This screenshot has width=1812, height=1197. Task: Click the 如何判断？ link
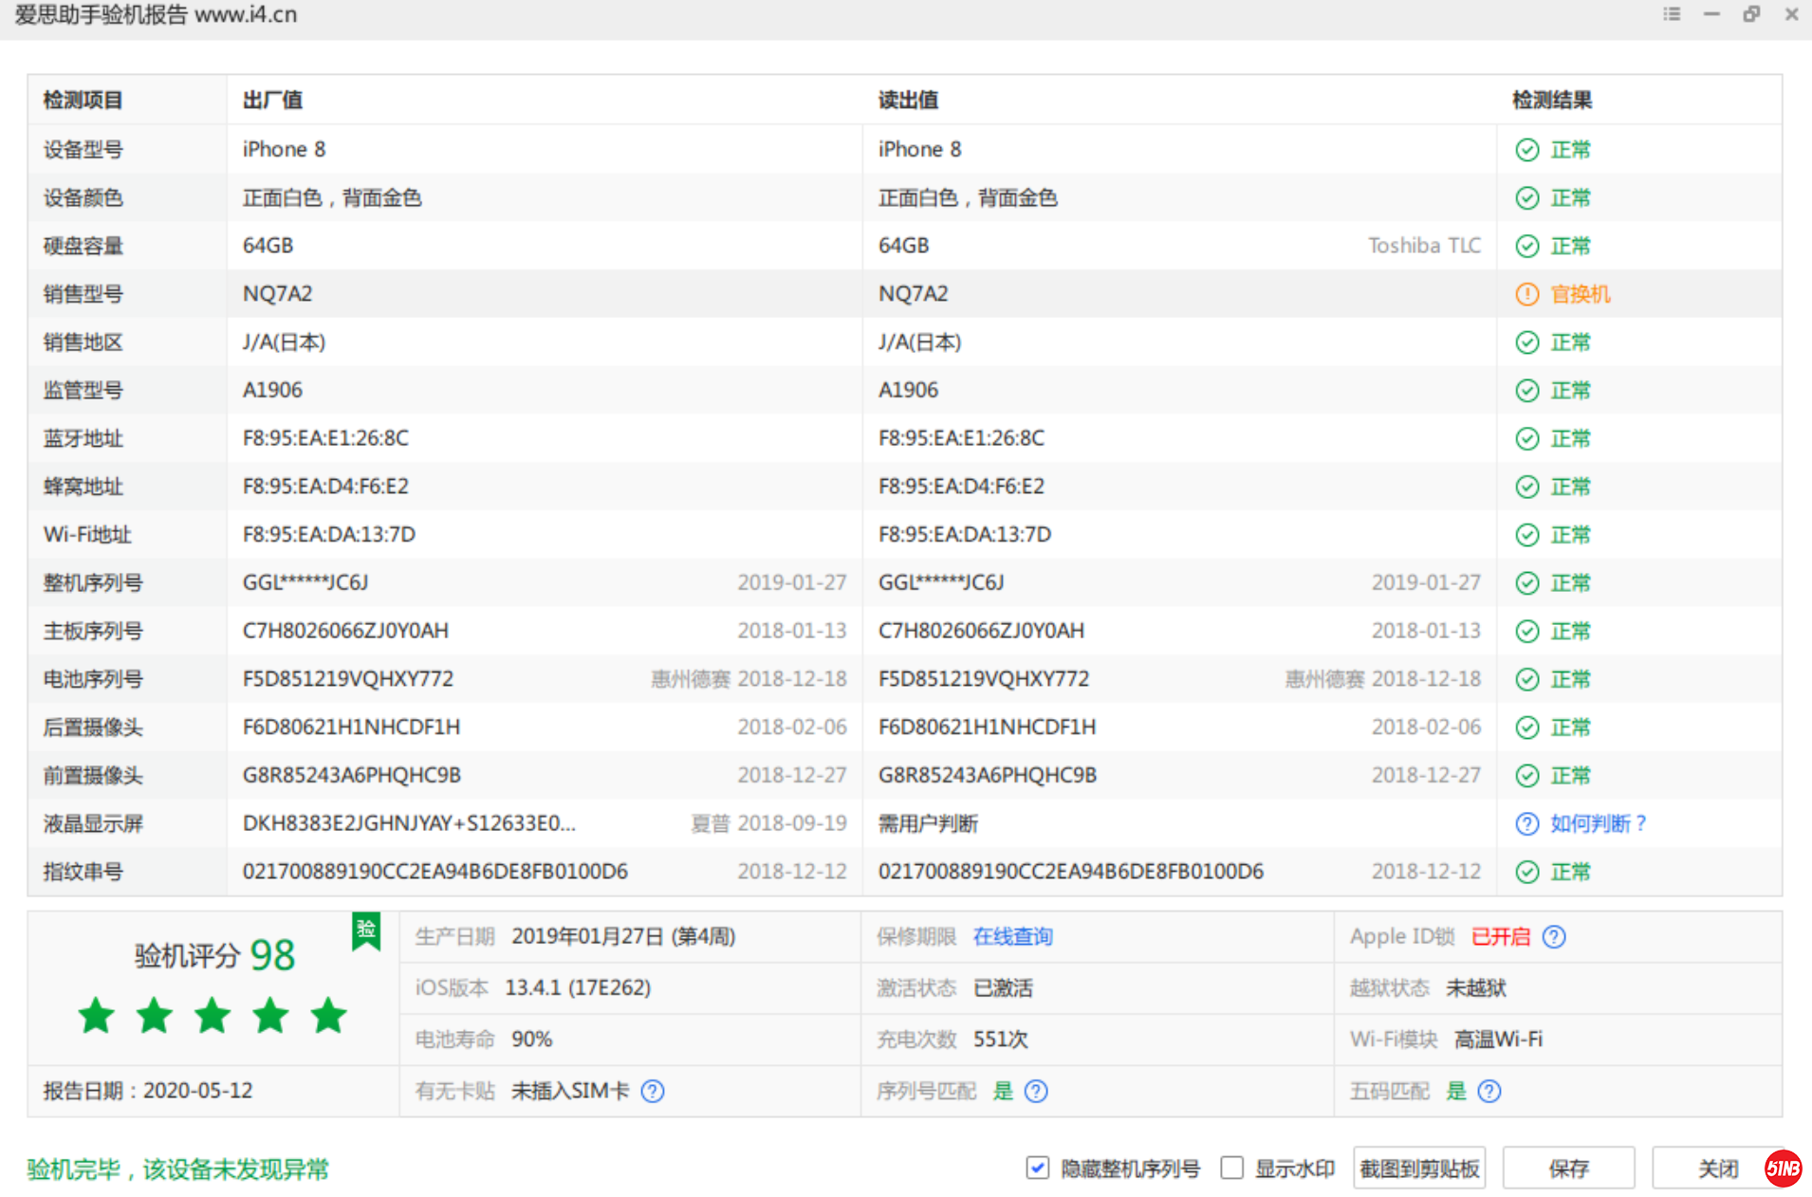[1598, 824]
